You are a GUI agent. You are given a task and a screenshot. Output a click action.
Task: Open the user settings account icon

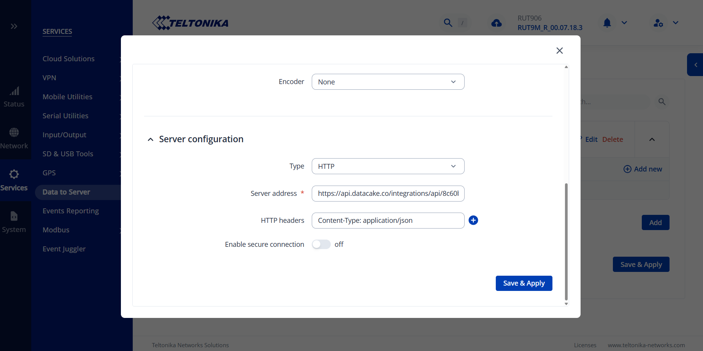click(658, 23)
